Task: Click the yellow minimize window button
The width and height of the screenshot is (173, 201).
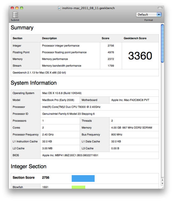Action: click(x=17, y=8)
